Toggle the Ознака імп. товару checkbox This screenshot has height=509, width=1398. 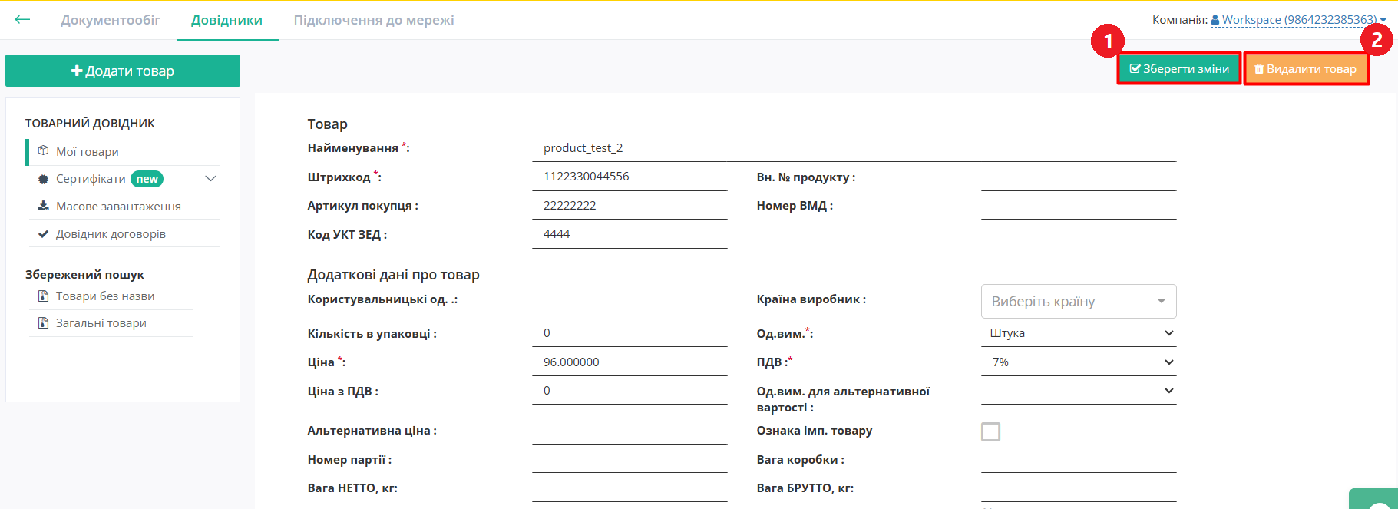(x=990, y=431)
